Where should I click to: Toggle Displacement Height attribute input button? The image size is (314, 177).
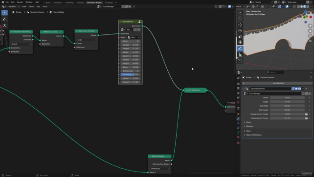[x=306, y=114]
